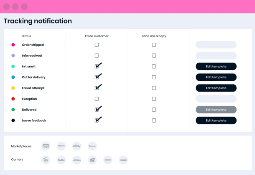This screenshot has height=175, width=255.
Task: Select the FedEx carrier icon
Action: click(61, 160)
